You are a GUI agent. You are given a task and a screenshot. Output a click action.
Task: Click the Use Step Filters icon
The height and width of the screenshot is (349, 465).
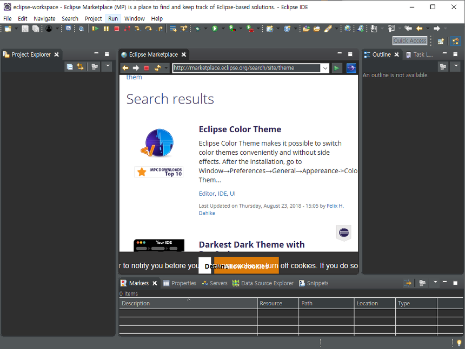tap(184, 29)
